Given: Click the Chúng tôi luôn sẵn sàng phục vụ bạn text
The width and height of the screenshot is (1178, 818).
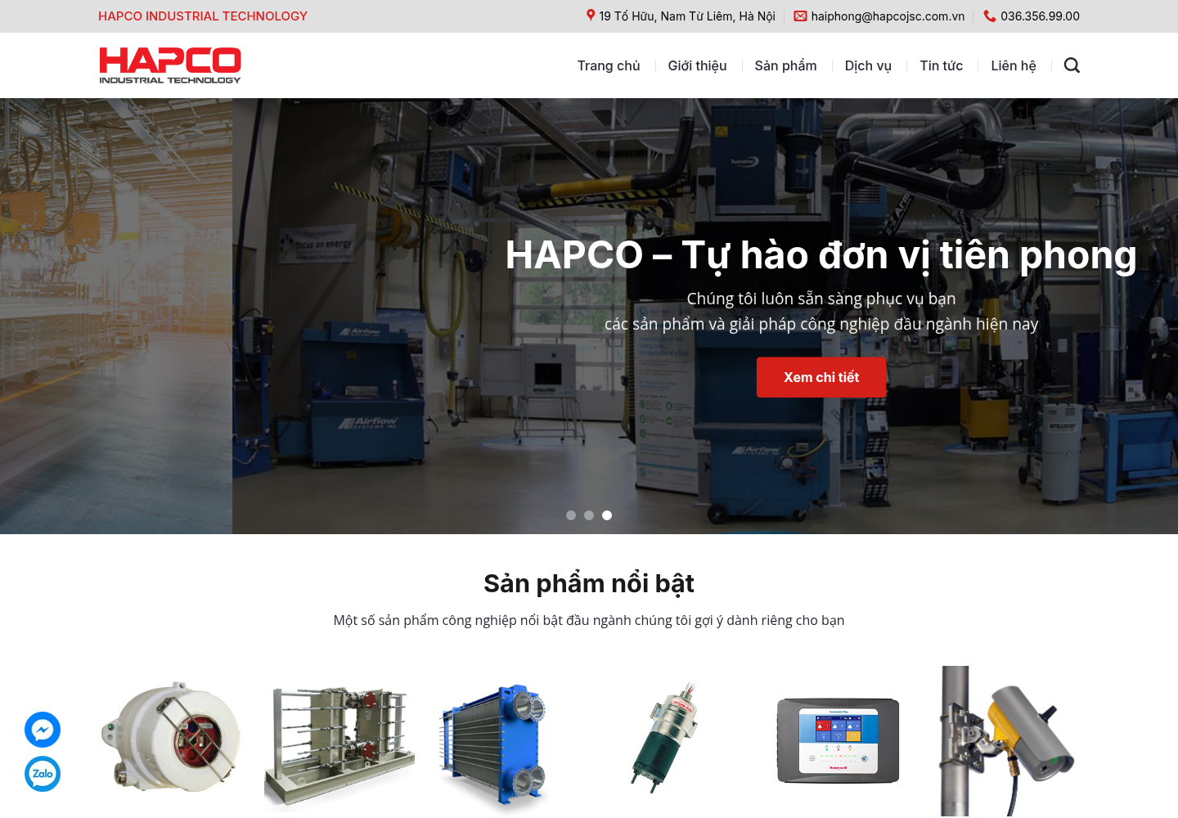Looking at the screenshot, I should (821, 299).
